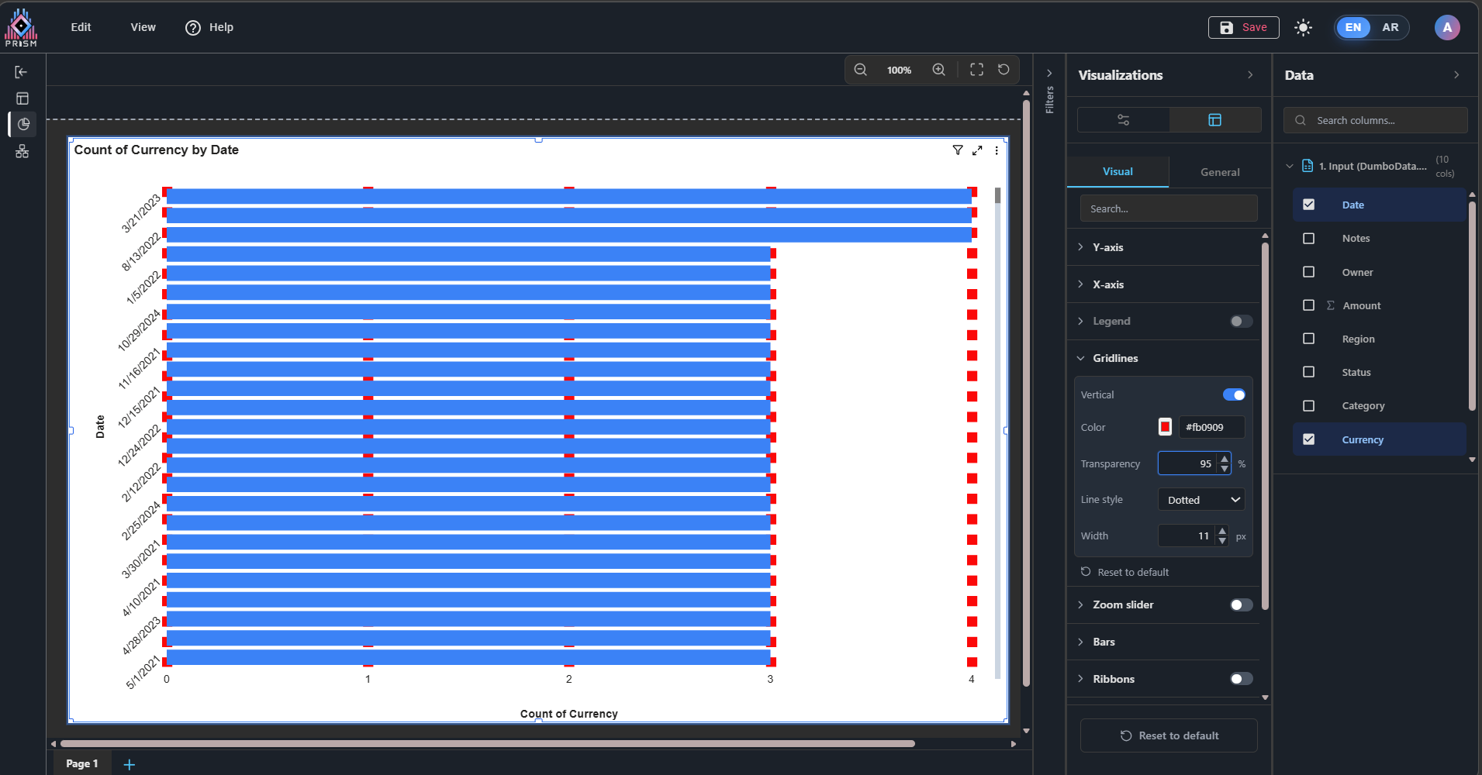
Task: Click Reset to default under Gridlines
Action: 1132,572
